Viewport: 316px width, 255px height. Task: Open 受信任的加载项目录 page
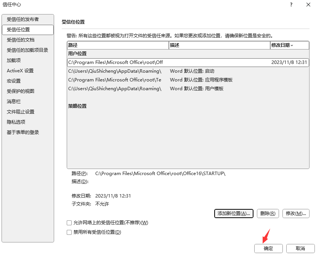[27, 50]
